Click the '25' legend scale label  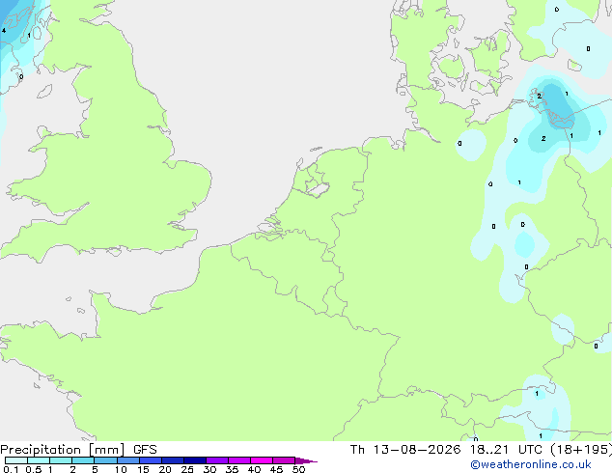187,469
